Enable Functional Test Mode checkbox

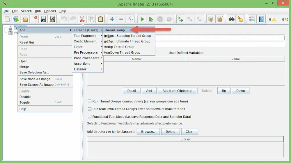pos(90,117)
